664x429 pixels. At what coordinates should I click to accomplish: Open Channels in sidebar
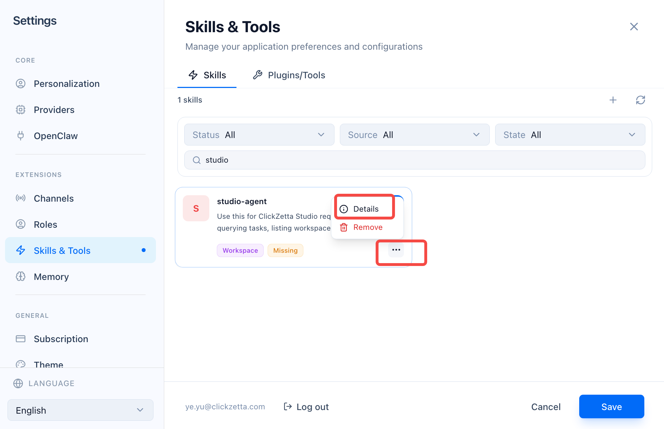coord(54,198)
